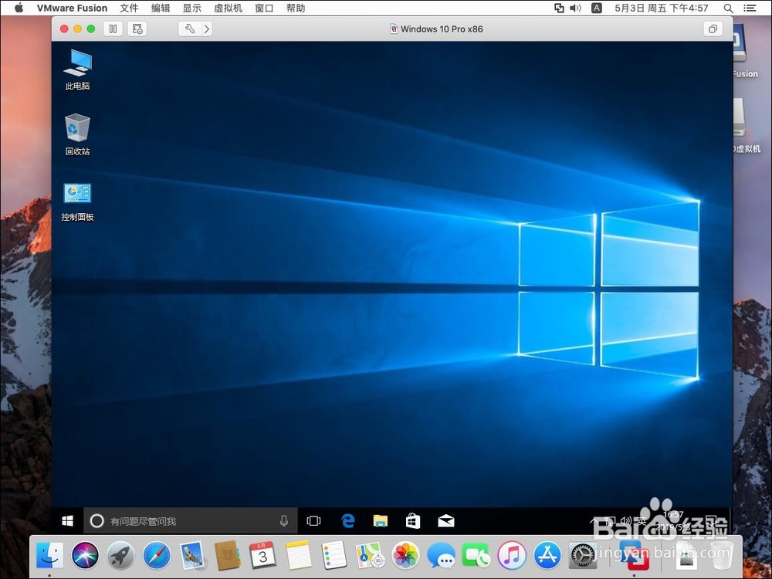The width and height of the screenshot is (772, 579).
Task: Click the VMware Fusion menu bar status icon
Action: [x=559, y=8]
